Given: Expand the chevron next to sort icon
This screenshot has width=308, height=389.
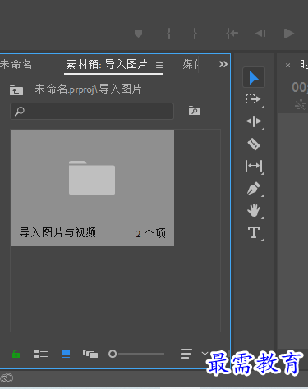Looking at the screenshot, I should 205,353.
